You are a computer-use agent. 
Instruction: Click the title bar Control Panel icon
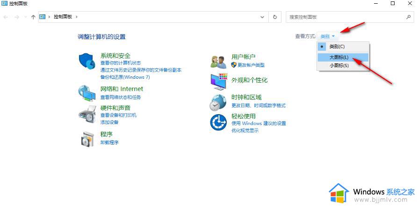coord(4,4)
